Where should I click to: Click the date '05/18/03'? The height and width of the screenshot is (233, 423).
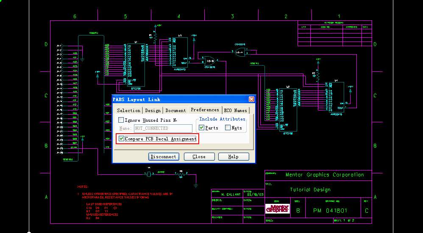256,194
